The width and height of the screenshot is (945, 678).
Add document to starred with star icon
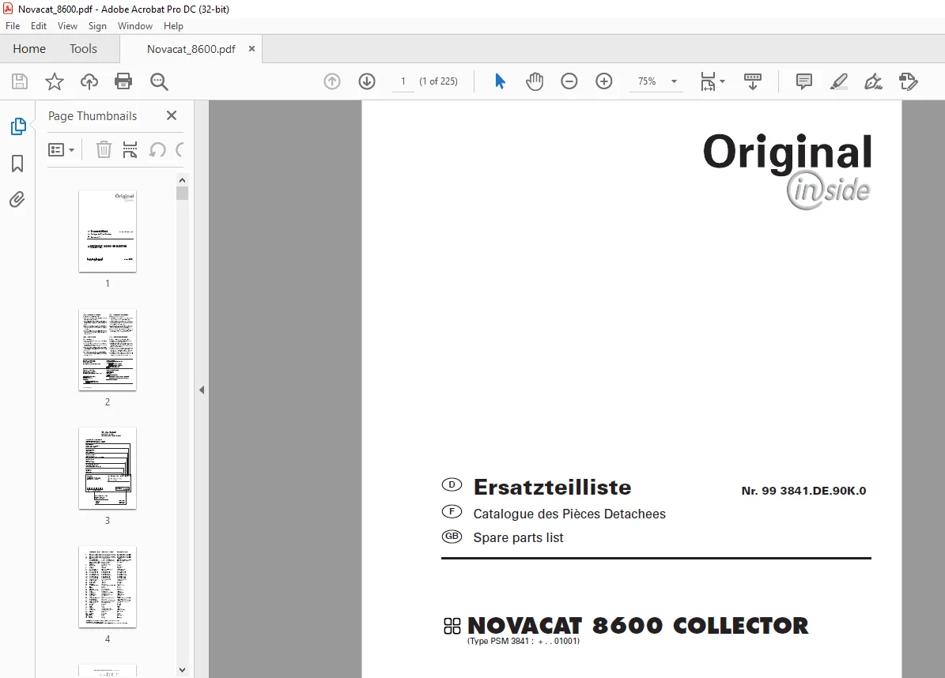55,81
